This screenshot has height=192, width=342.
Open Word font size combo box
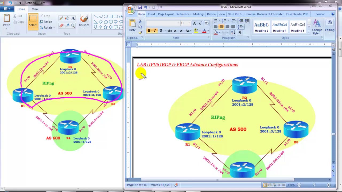(185, 23)
